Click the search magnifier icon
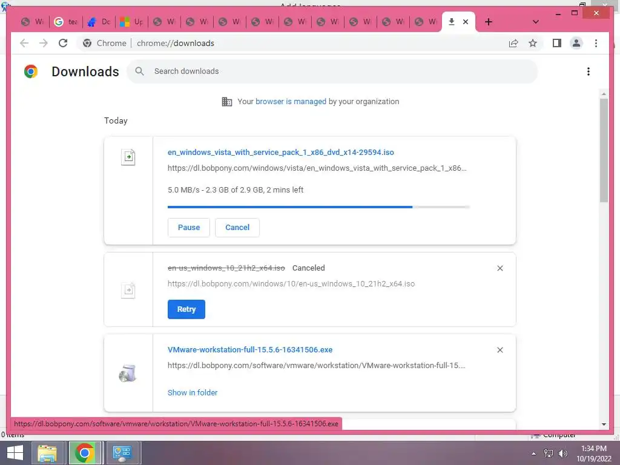This screenshot has height=465, width=620. pyautogui.click(x=140, y=71)
